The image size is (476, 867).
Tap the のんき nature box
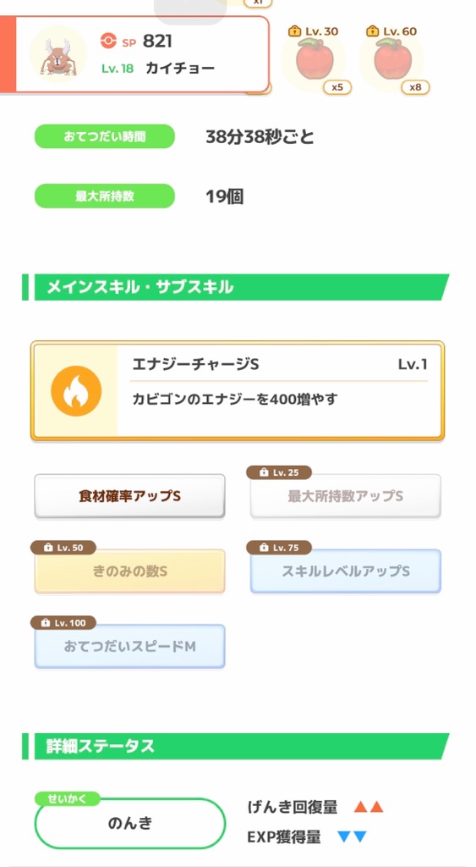pyautogui.click(x=130, y=823)
